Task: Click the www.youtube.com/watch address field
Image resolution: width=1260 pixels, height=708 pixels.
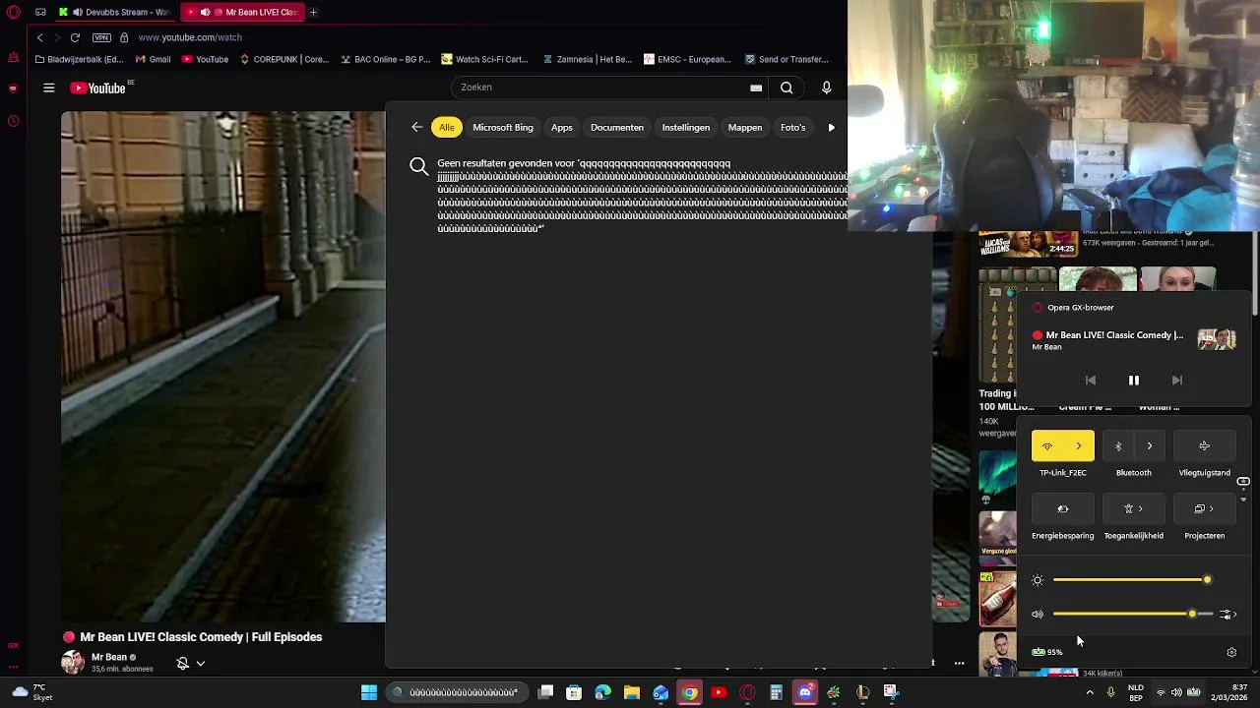Action: 190,37
